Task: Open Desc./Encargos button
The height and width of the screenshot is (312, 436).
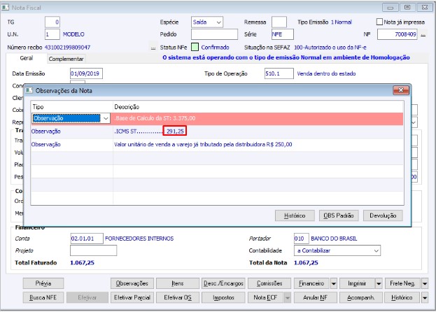Action: [x=223, y=283]
